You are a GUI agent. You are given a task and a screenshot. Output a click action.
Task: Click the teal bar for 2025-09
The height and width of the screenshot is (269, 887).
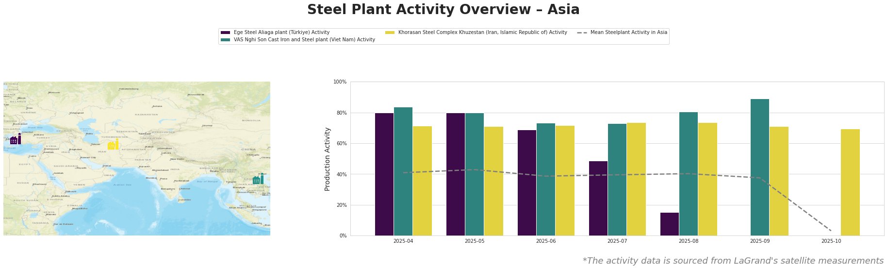[x=759, y=168]
